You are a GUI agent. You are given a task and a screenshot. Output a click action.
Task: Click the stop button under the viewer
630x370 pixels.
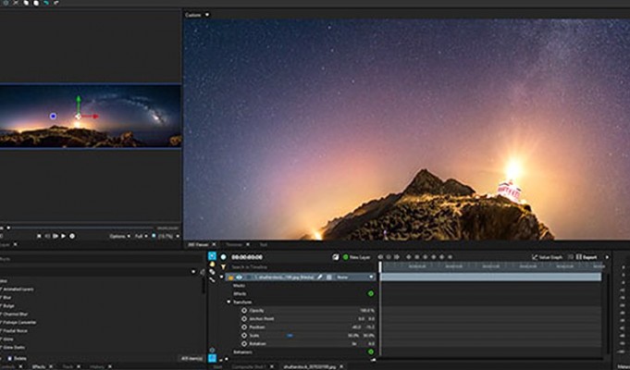[x=39, y=236]
